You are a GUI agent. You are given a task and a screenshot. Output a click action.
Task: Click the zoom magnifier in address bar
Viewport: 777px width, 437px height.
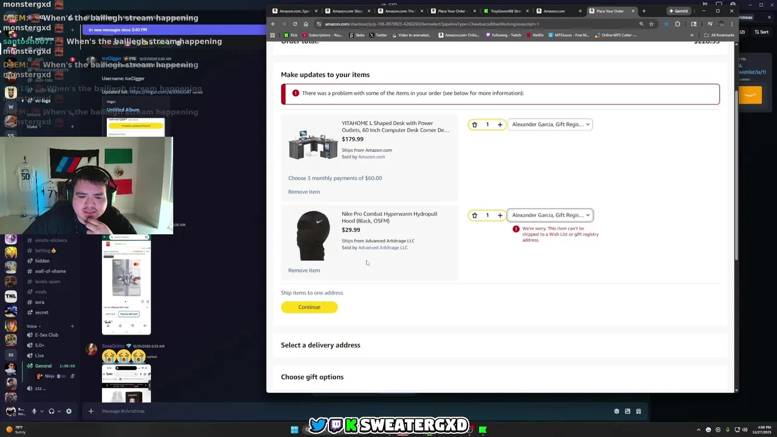pyautogui.click(x=641, y=24)
